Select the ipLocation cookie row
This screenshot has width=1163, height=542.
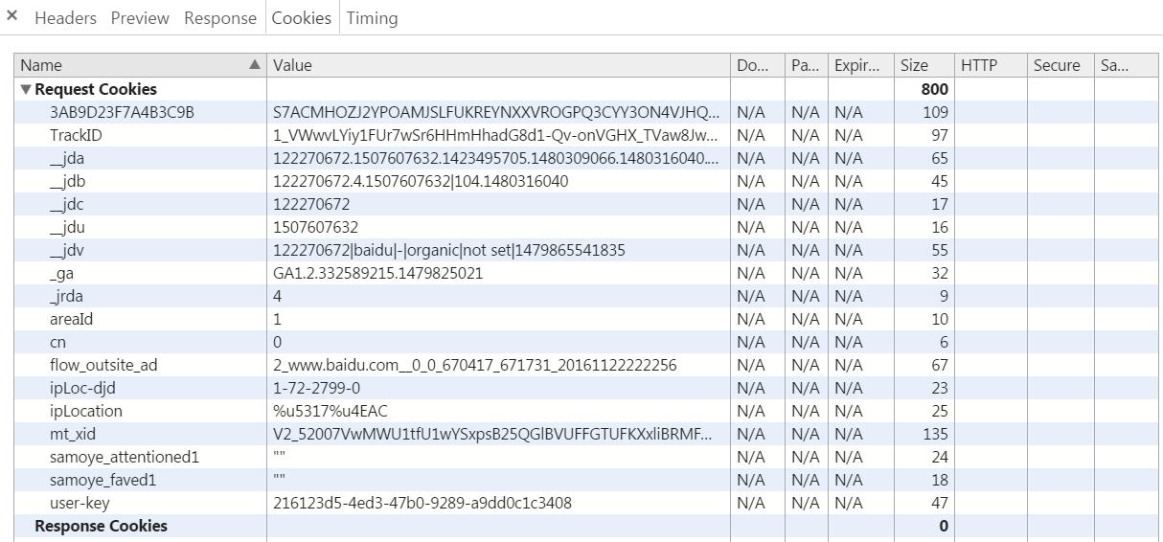tap(86, 411)
